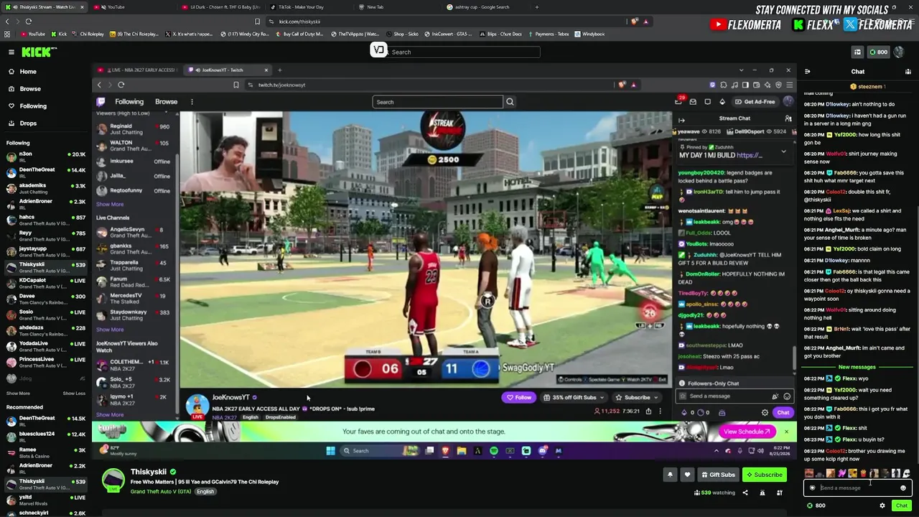Show hidden system tray icons
Viewport: 919px width, 517px height.
716,451
